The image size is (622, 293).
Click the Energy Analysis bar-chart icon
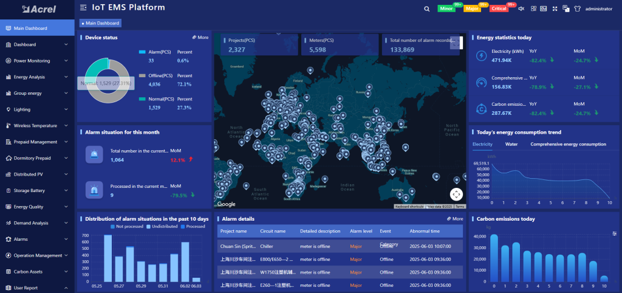9,77
